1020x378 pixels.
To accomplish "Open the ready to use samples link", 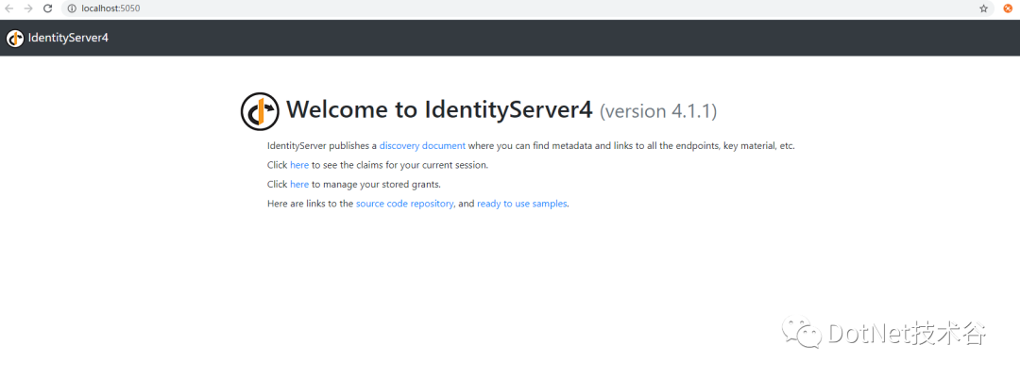I will coord(521,204).
